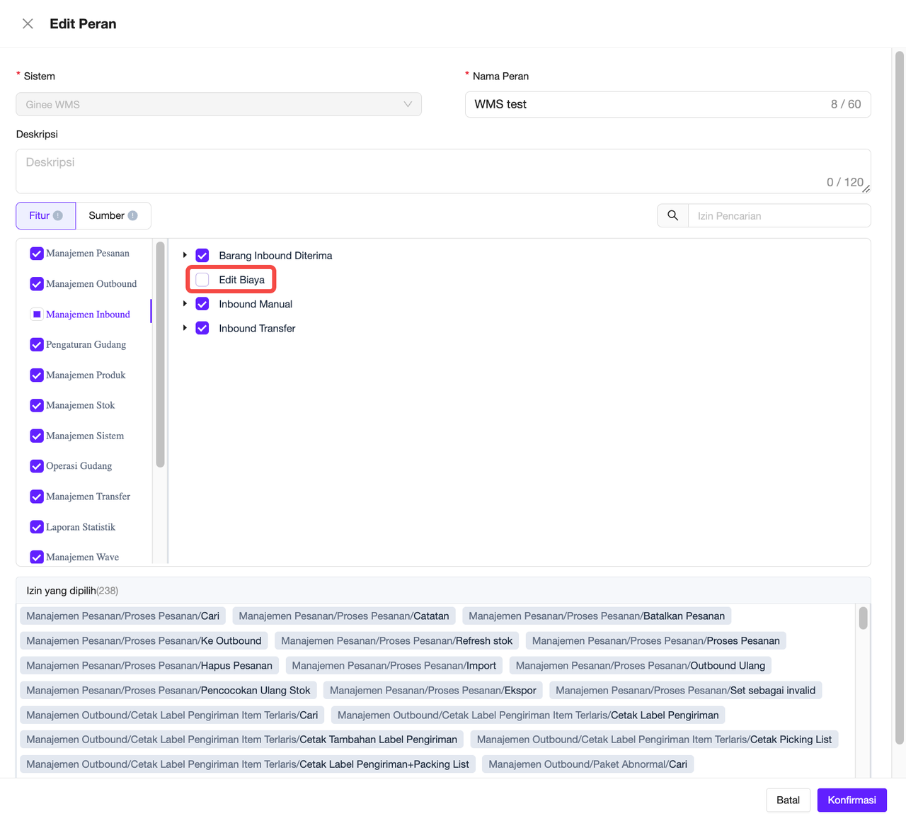Uncheck the Inbound Transfer checkbox
The width and height of the screenshot is (906, 821).
[x=202, y=329]
